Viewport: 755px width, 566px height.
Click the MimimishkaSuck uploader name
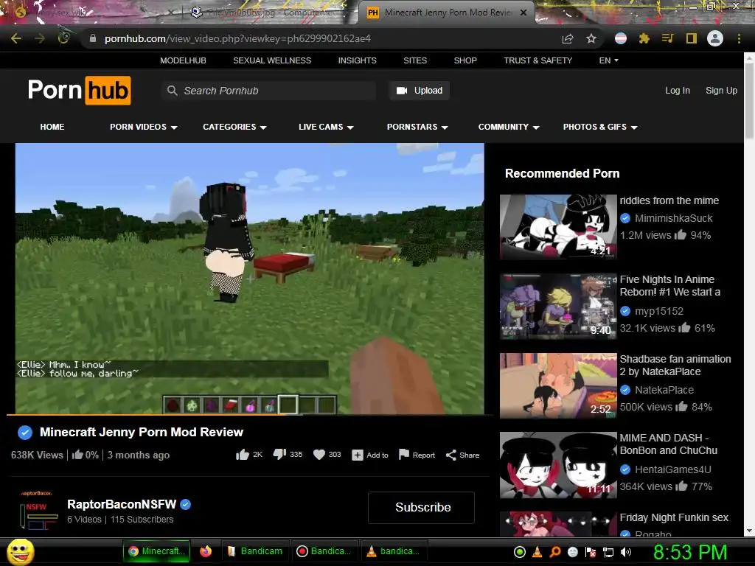tap(674, 218)
